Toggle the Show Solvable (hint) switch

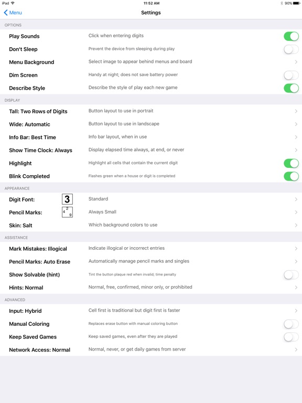[291, 274]
